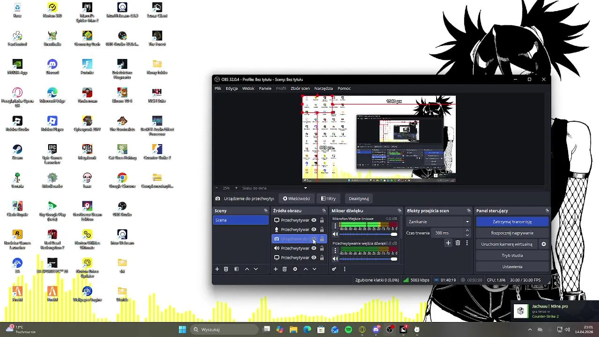Open mixer toolbar three-dot menu

pos(344,269)
